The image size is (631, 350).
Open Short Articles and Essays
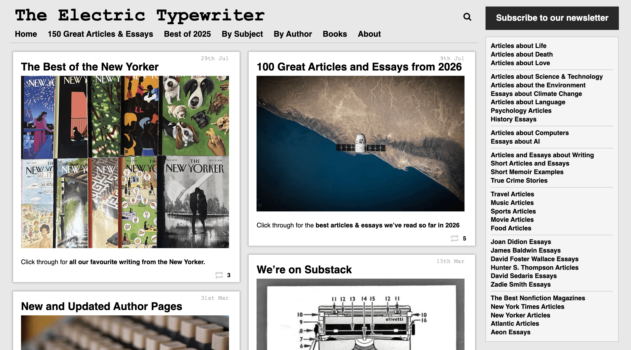(530, 163)
